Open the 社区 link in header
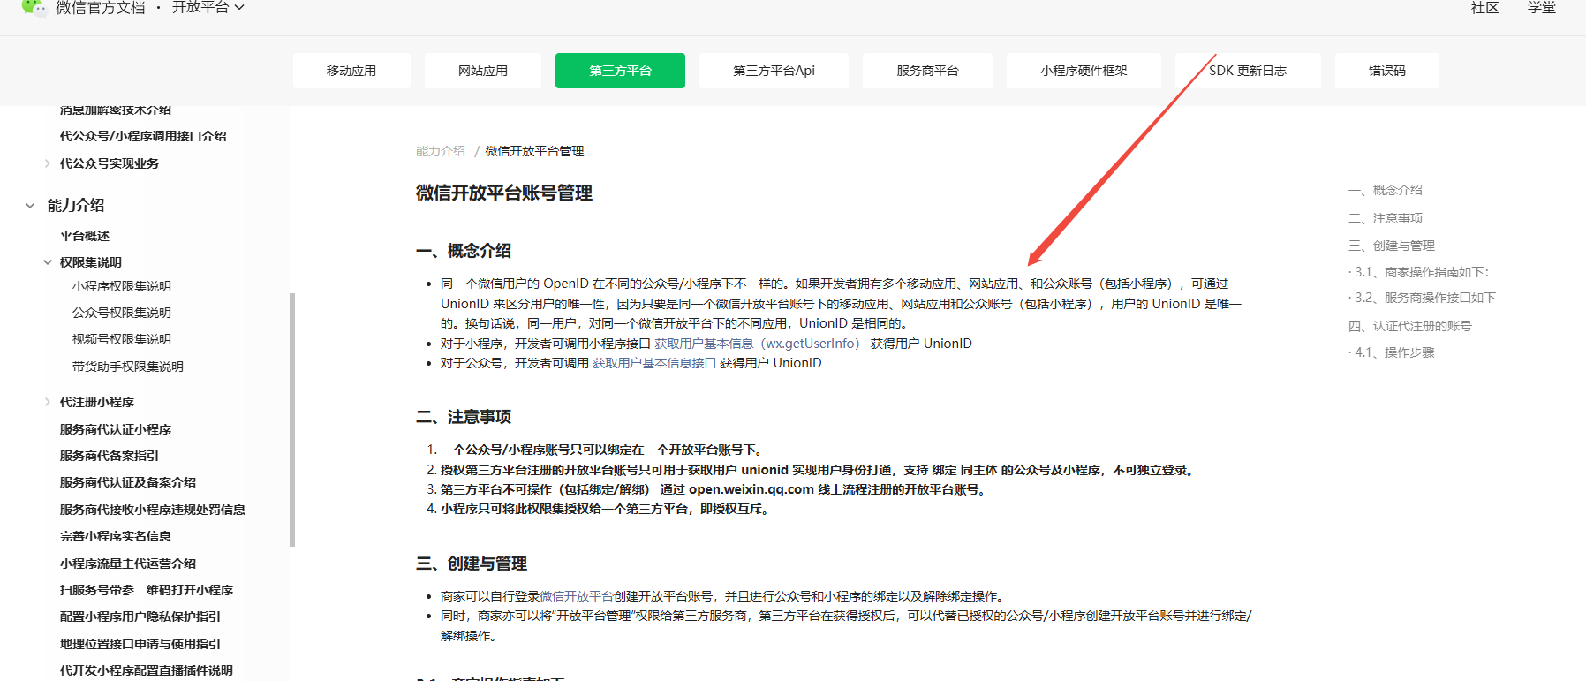The height and width of the screenshot is (681, 1586). pyautogui.click(x=1484, y=8)
